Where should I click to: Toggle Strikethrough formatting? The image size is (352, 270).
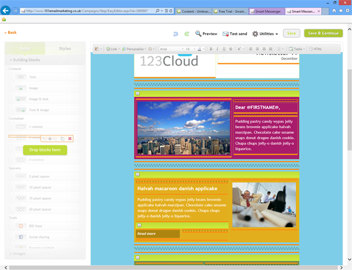(x=231, y=49)
